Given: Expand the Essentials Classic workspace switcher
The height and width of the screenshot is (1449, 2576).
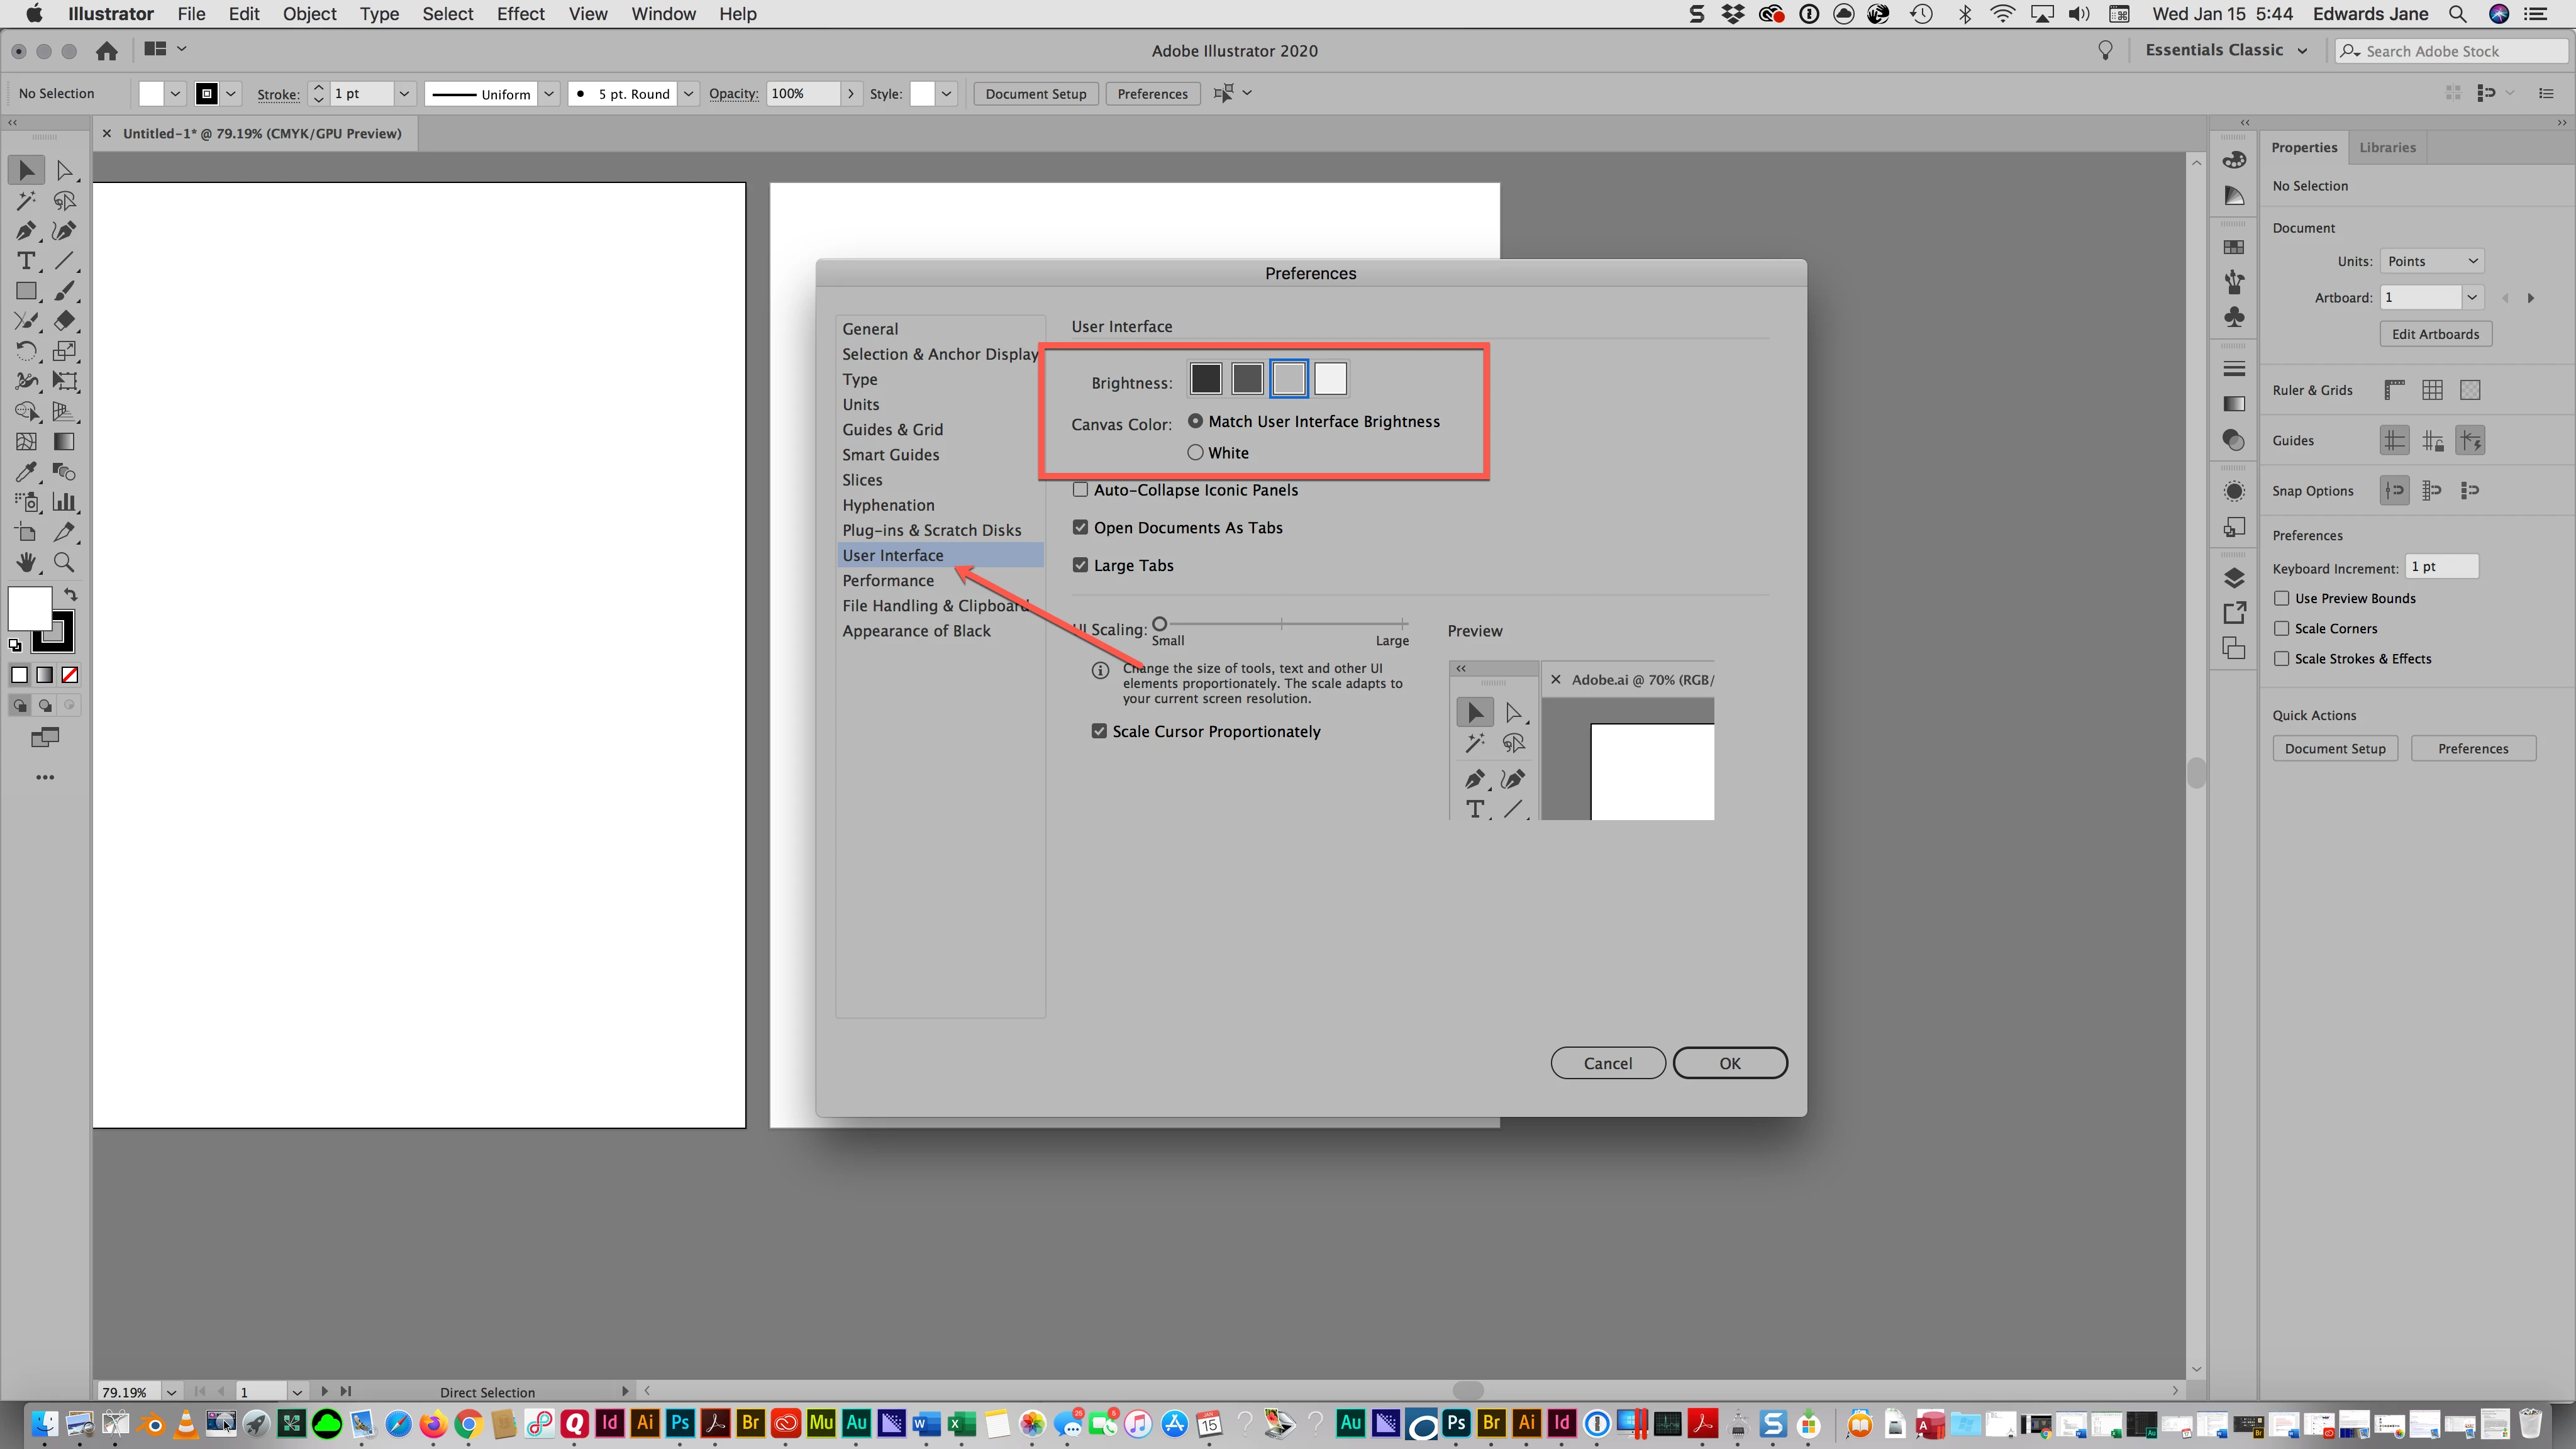Looking at the screenshot, I should 2226,51.
